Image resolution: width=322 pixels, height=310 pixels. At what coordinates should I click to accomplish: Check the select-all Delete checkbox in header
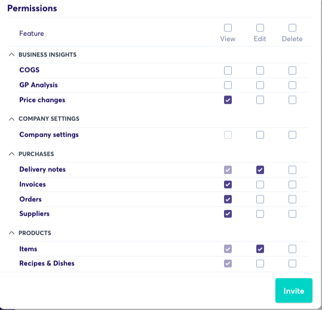(292, 28)
